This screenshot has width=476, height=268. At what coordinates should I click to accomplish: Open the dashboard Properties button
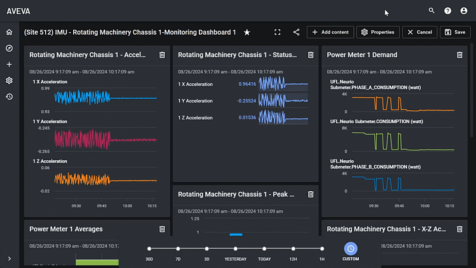[x=378, y=32]
